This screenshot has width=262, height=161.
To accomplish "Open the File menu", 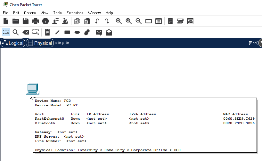I will pos(5,13).
